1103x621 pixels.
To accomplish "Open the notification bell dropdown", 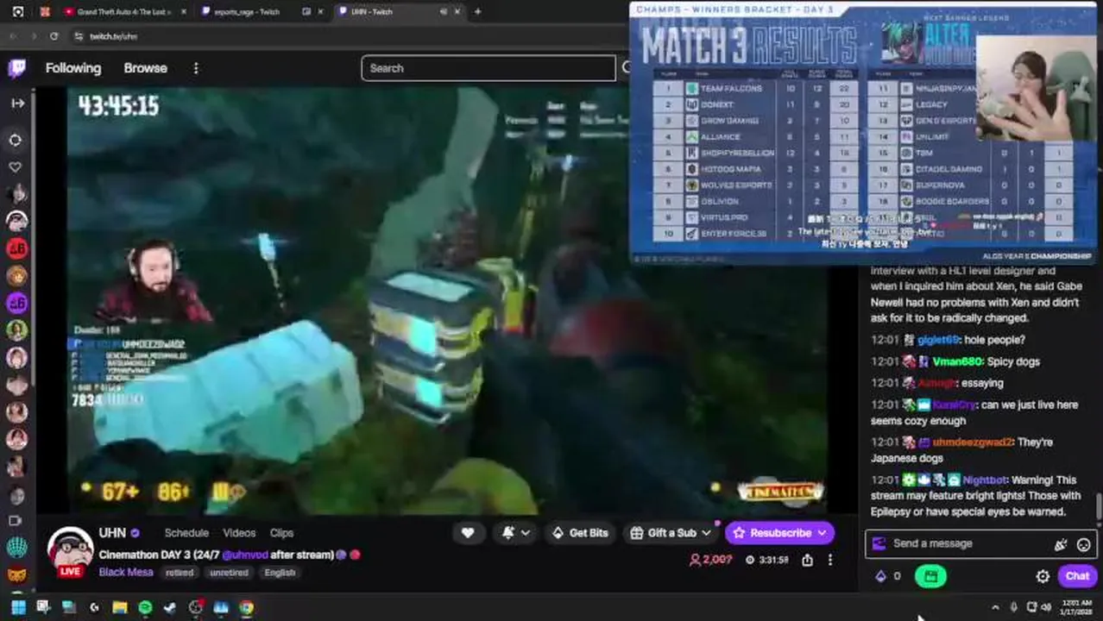I will click(x=515, y=533).
